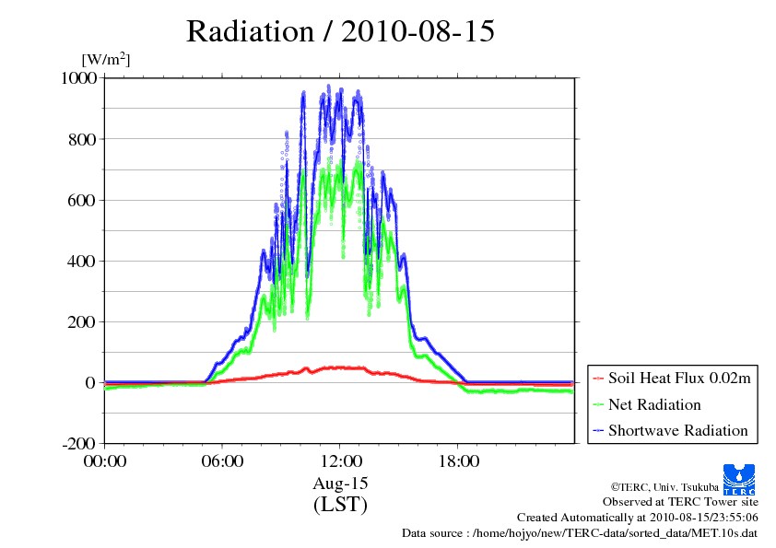Click the y-axis value '-200'
This screenshot has height=548, width=776.
tap(79, 444)
